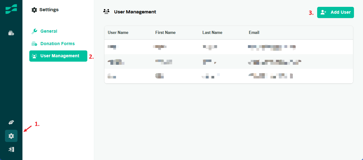Click the wrench icon beside General
Screen dimensions: 363x160
click(x=34, y=31)
